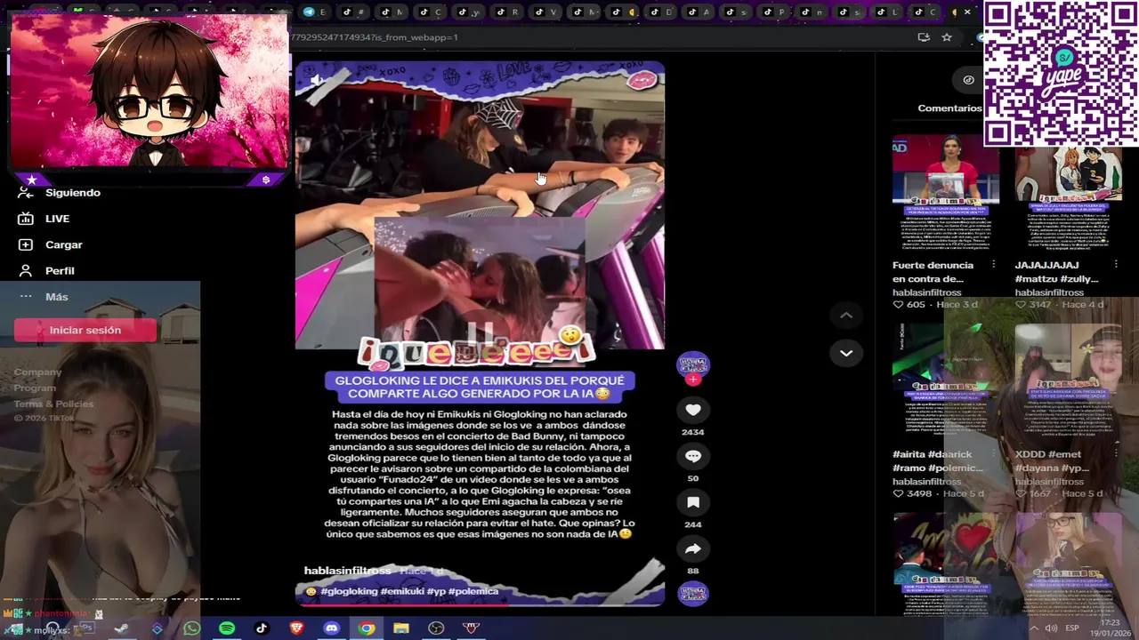Image resolution: width=1139 pixels, height=640 pixels.
Task: Like the video with the heart icon
Action: pyautogui.click(x=693, y=410)
